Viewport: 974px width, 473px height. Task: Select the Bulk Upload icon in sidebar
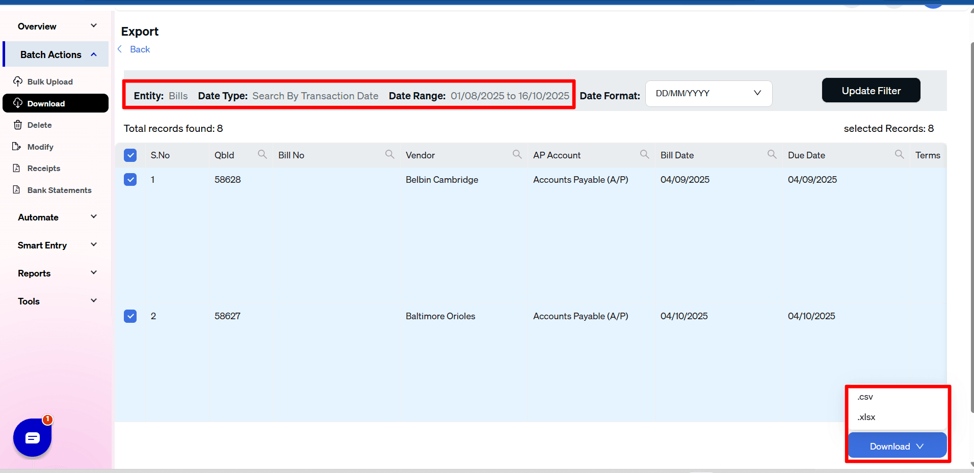(17, 81)
